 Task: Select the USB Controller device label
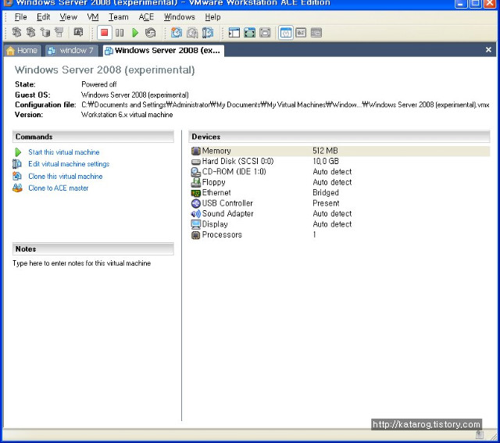tap(227, 203)
